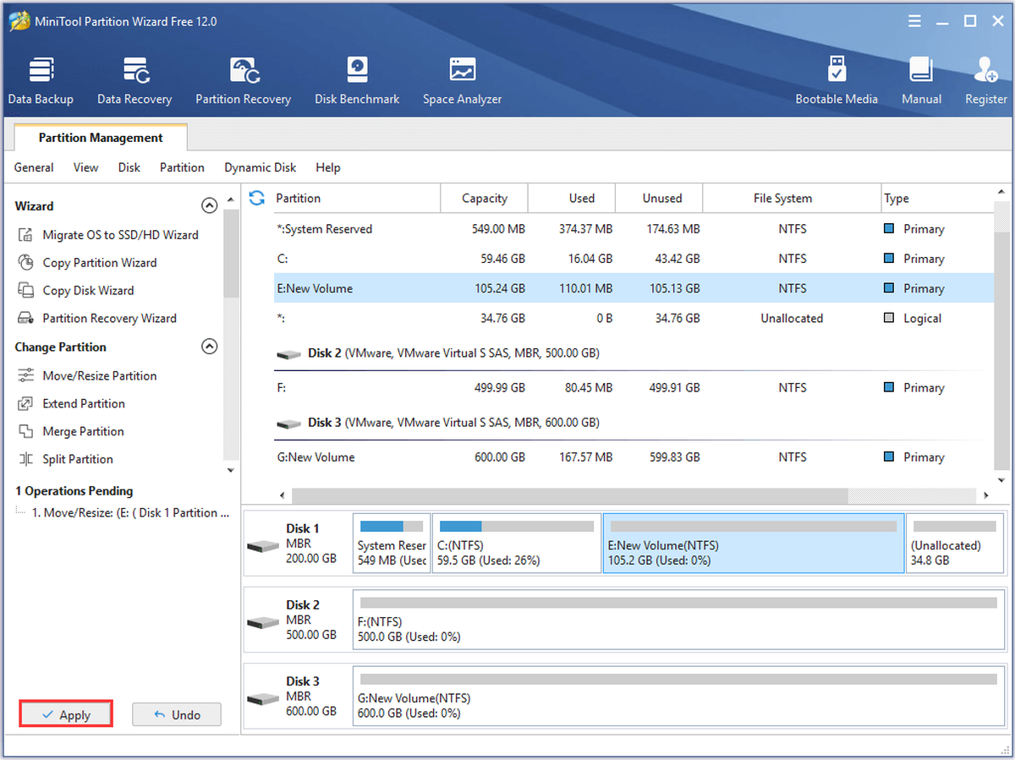Open the hamburger menu in the title bar
This screenshot has height=760, width=1015.
[915, 21]
